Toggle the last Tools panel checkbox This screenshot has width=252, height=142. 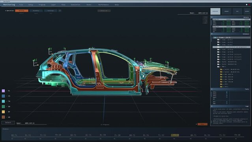pyautogui.click(x=227, y=103)
